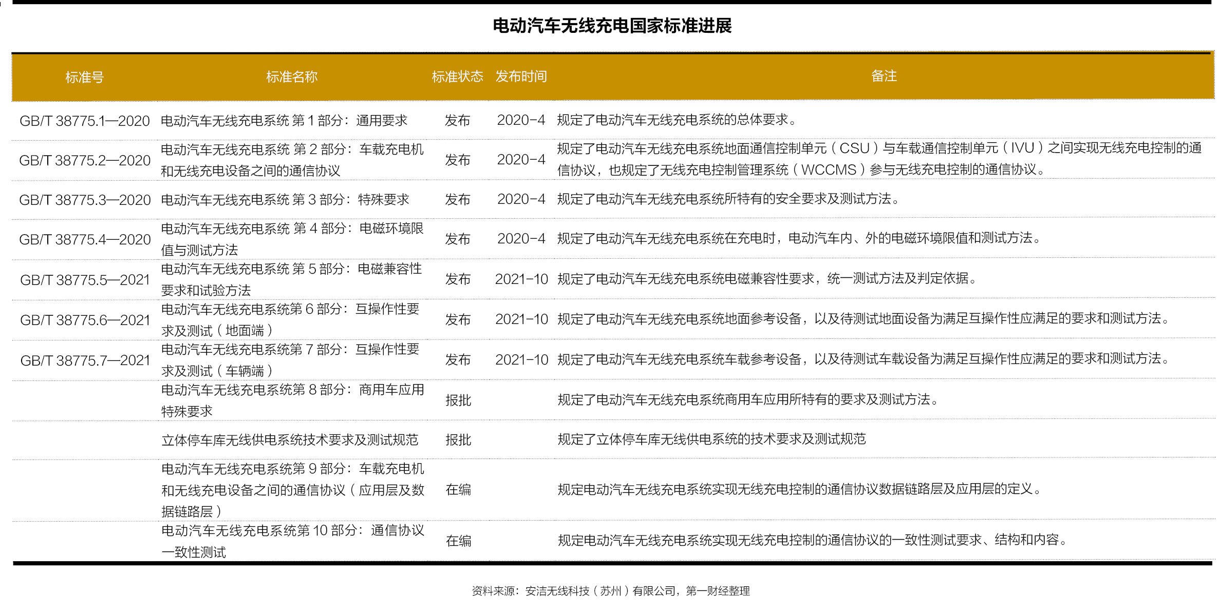The height and width of the screenshot is (611, 1220).
Task: Click the 标准名称 column header
Action: pyautogui.click(x=291, y=77)
